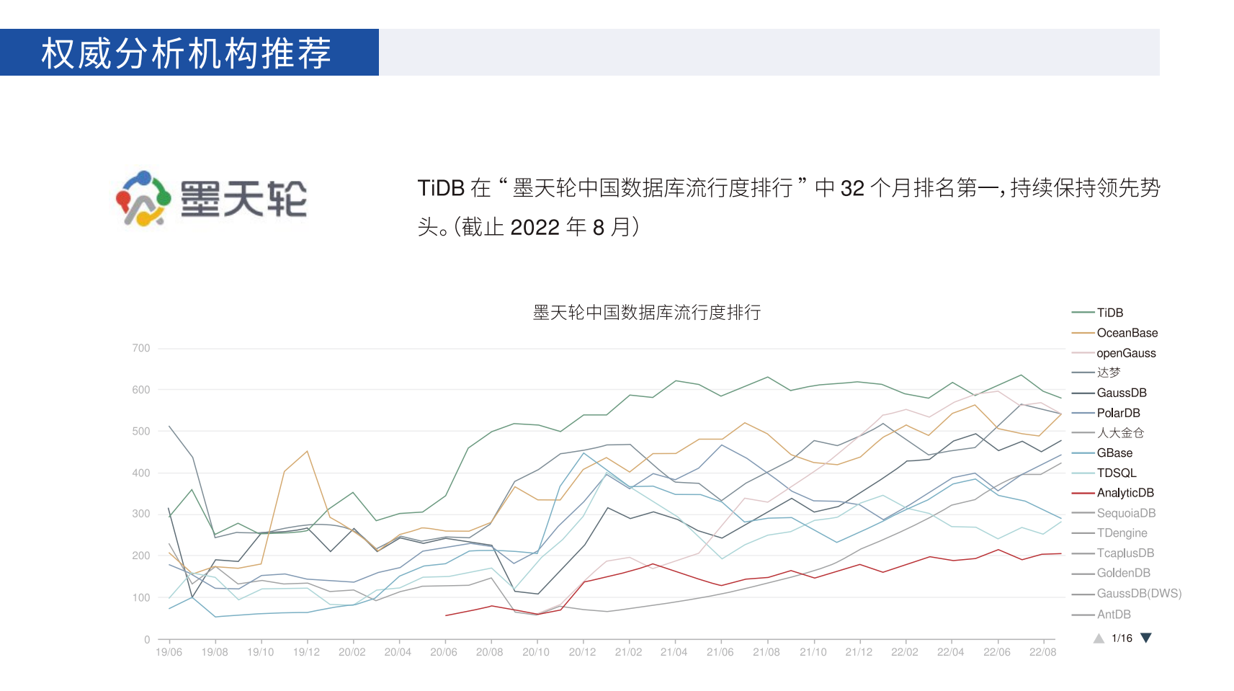The image size is (1234, 691).
Task: Toggle the 达梦 legend entry
Action: click(1096, 373)
